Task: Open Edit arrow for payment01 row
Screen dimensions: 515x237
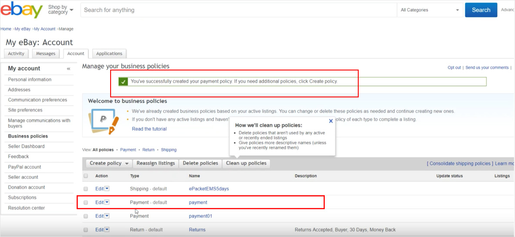Action: click(107, 216)
